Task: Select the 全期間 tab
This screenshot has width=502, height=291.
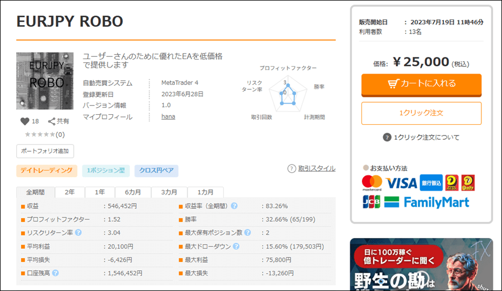Action: [35, 192]
